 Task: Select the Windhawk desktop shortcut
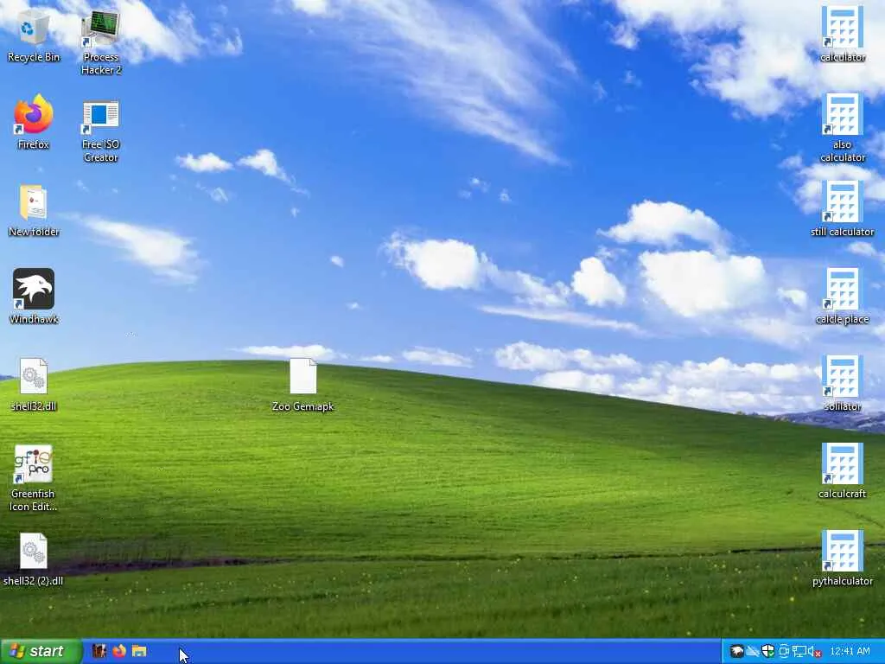click(34, 297)
